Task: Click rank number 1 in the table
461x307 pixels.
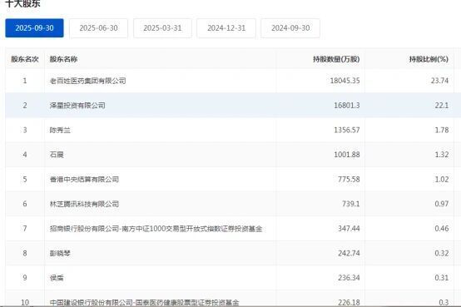Action: (25, 81)
